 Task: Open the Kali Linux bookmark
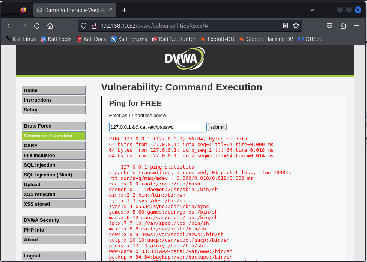(x=21, y=39)
